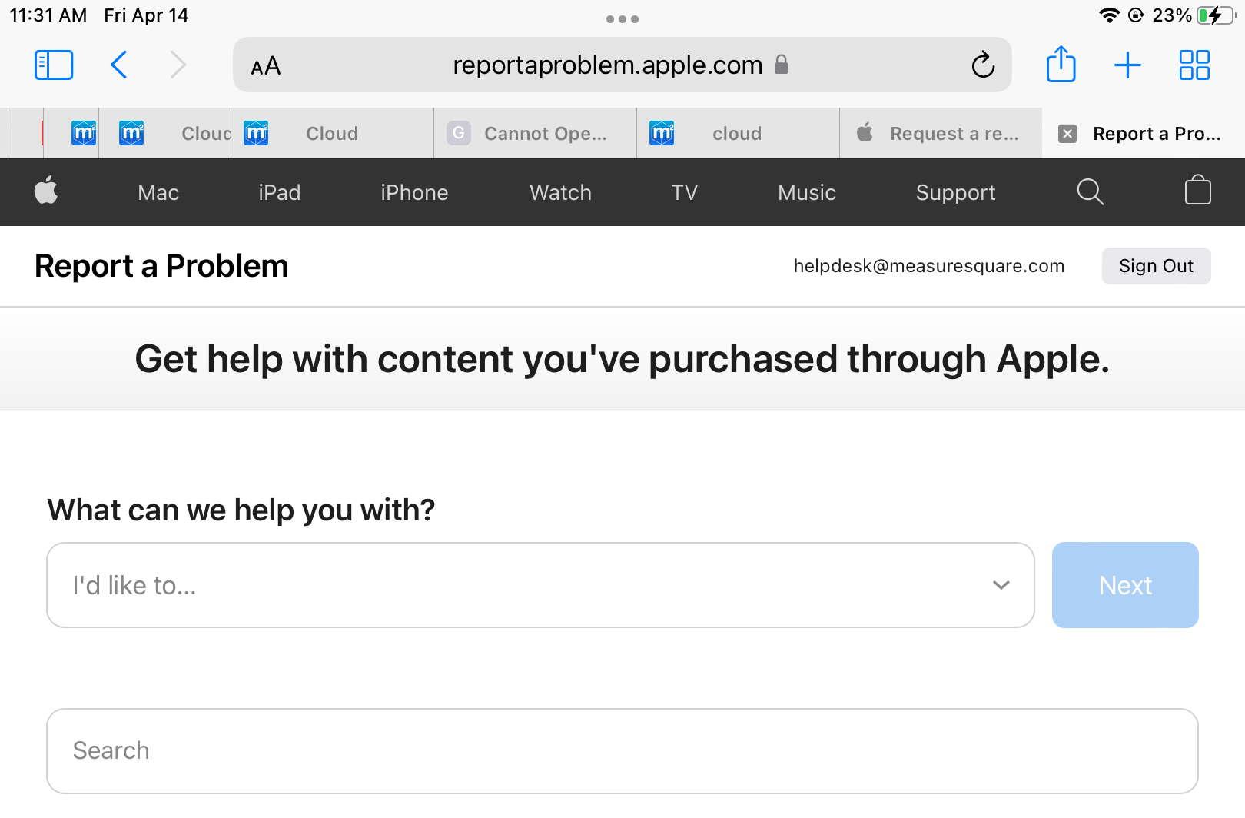
Task: Focus the Search purchases field
Action: [x=622, y=751]
